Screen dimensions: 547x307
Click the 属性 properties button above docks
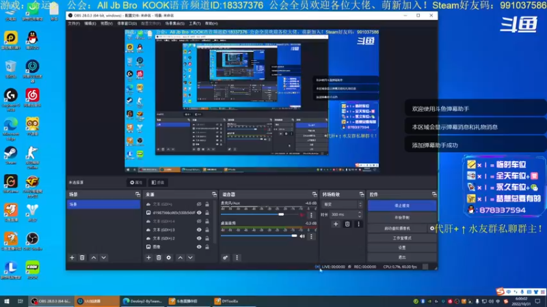point(136,182)
